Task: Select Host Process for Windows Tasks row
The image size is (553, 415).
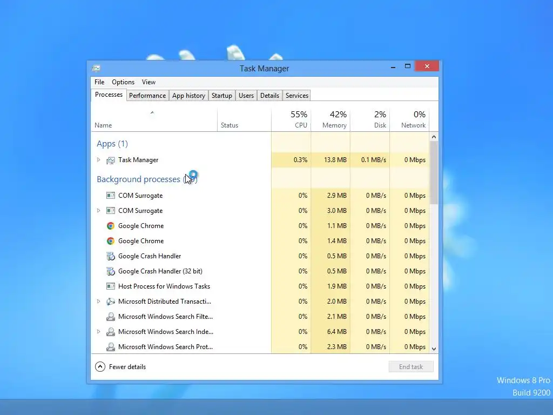Action: click(260, 286)
